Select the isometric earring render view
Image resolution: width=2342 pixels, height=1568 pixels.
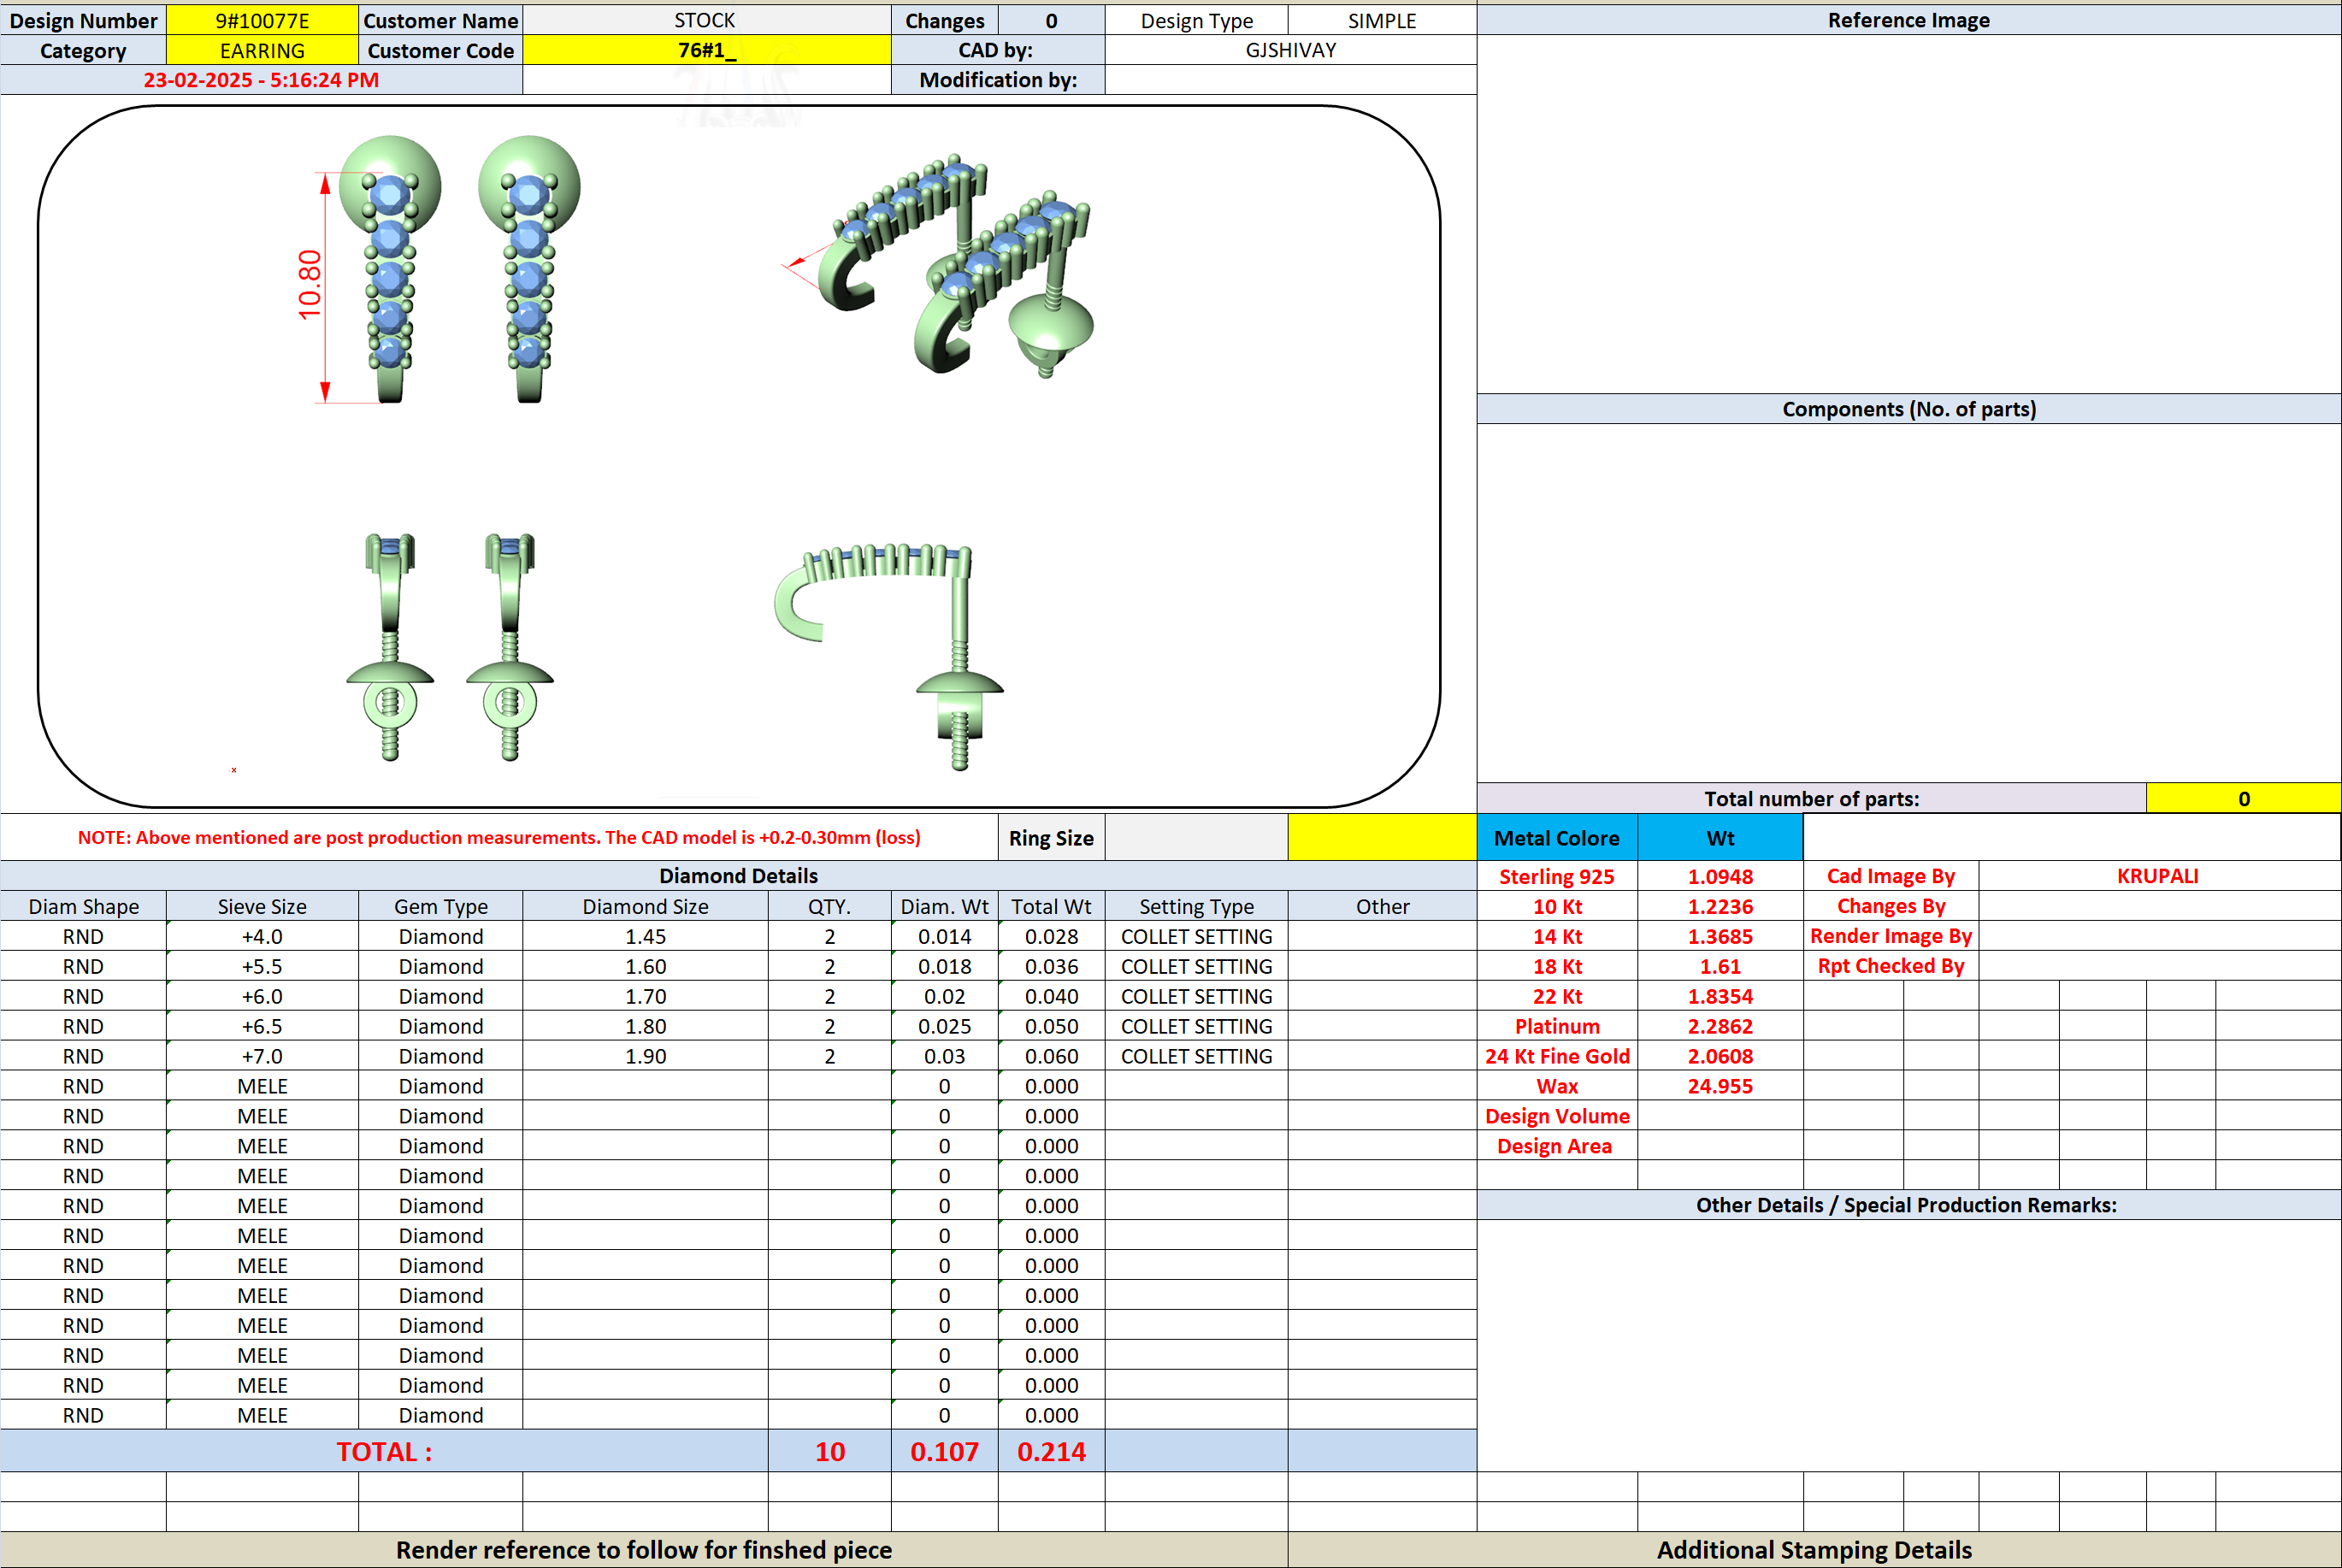tap(937, 265)
